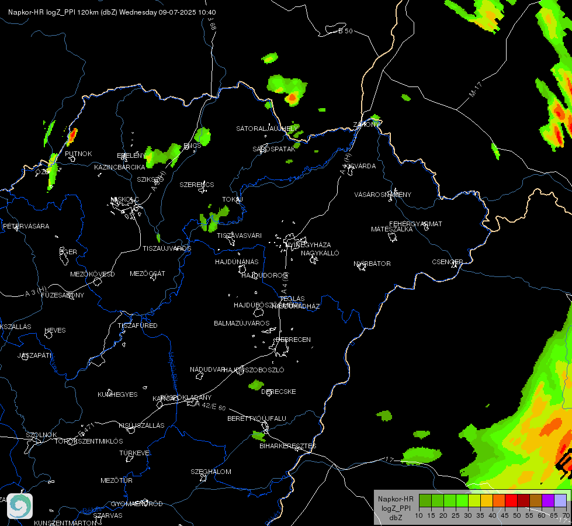Click the KUNSZENTMARTON label
Screen dimensions: 572x526
[65, 522]
